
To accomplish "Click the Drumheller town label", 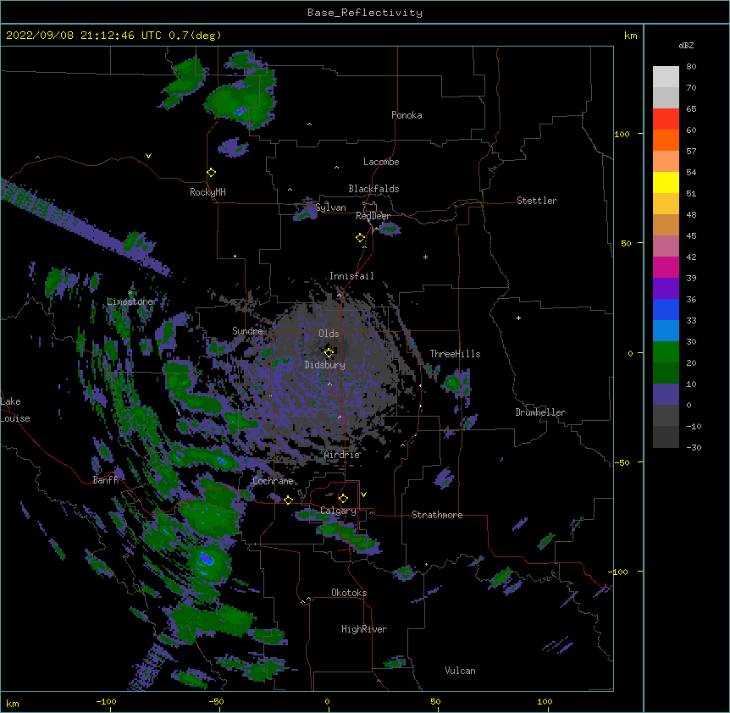I will pyautogui.click(x=540, y=412).
